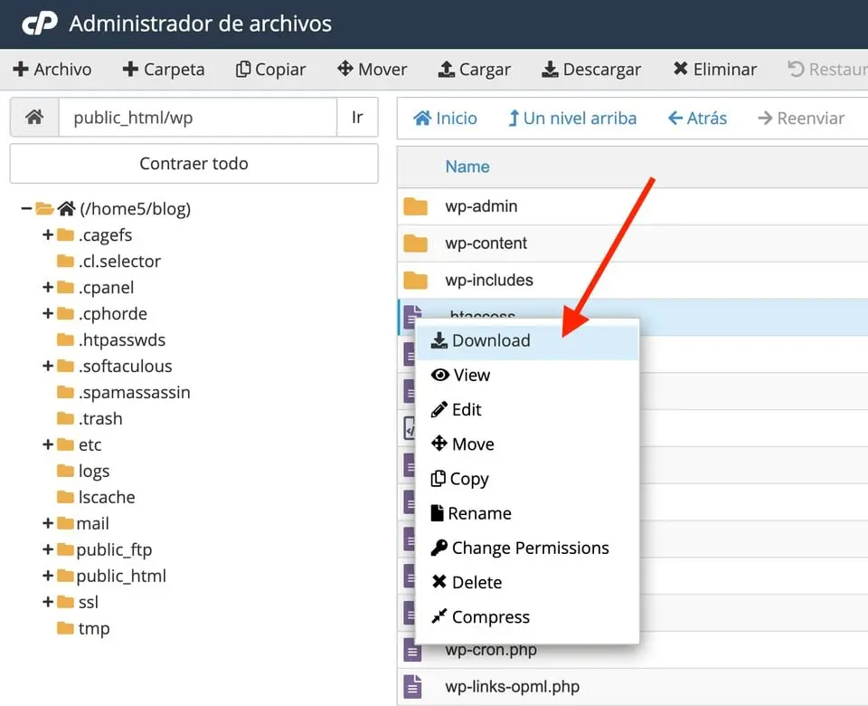Click the .htaccess file icon
The width and height of the screenshot is (868, 706).
coord(412,316)
